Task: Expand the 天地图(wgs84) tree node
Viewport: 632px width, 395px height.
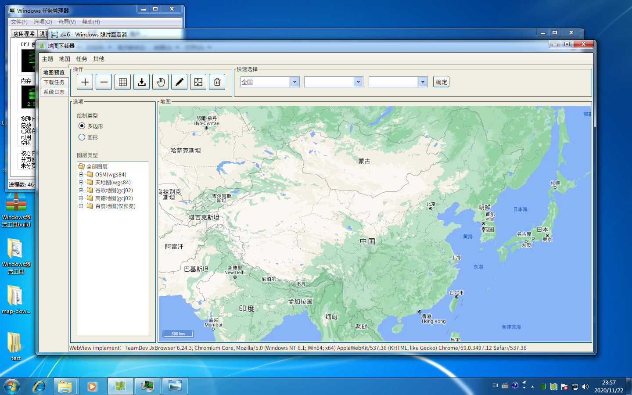Action: pos(81,182)
